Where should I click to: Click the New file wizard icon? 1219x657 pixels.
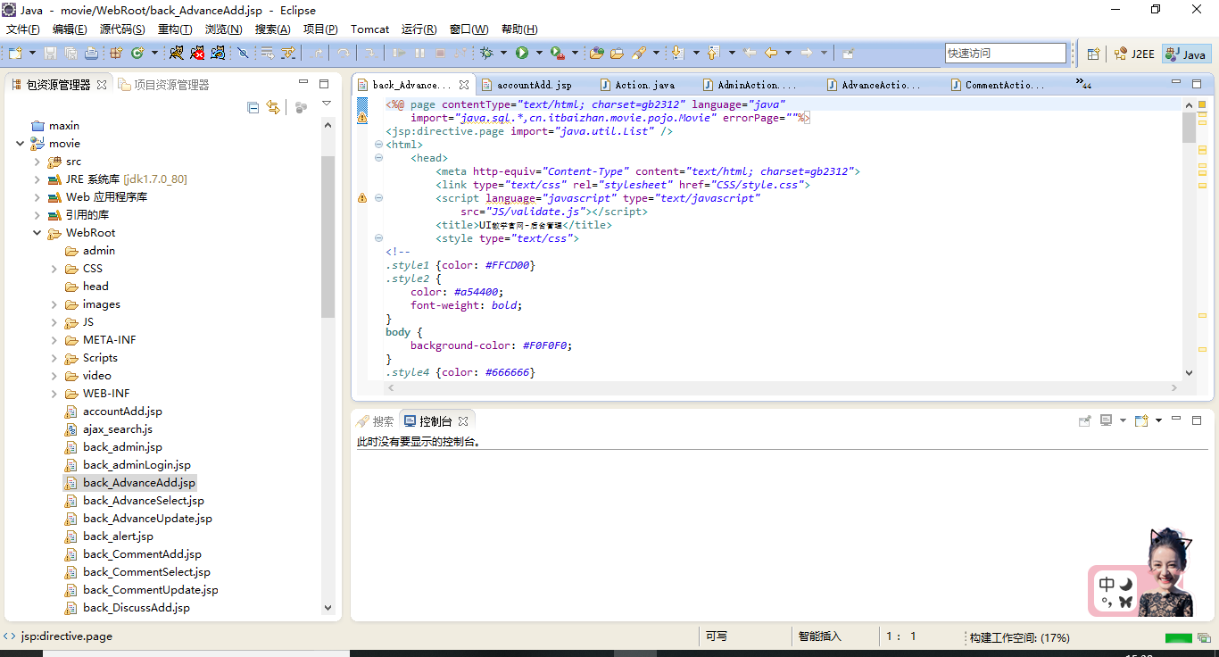[x=15, y=54]
